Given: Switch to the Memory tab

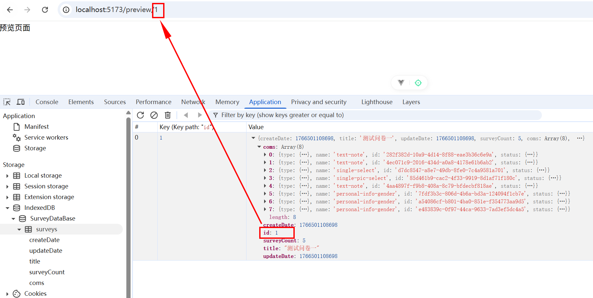Looking at the screenshot, I should [x=227, y=102].
